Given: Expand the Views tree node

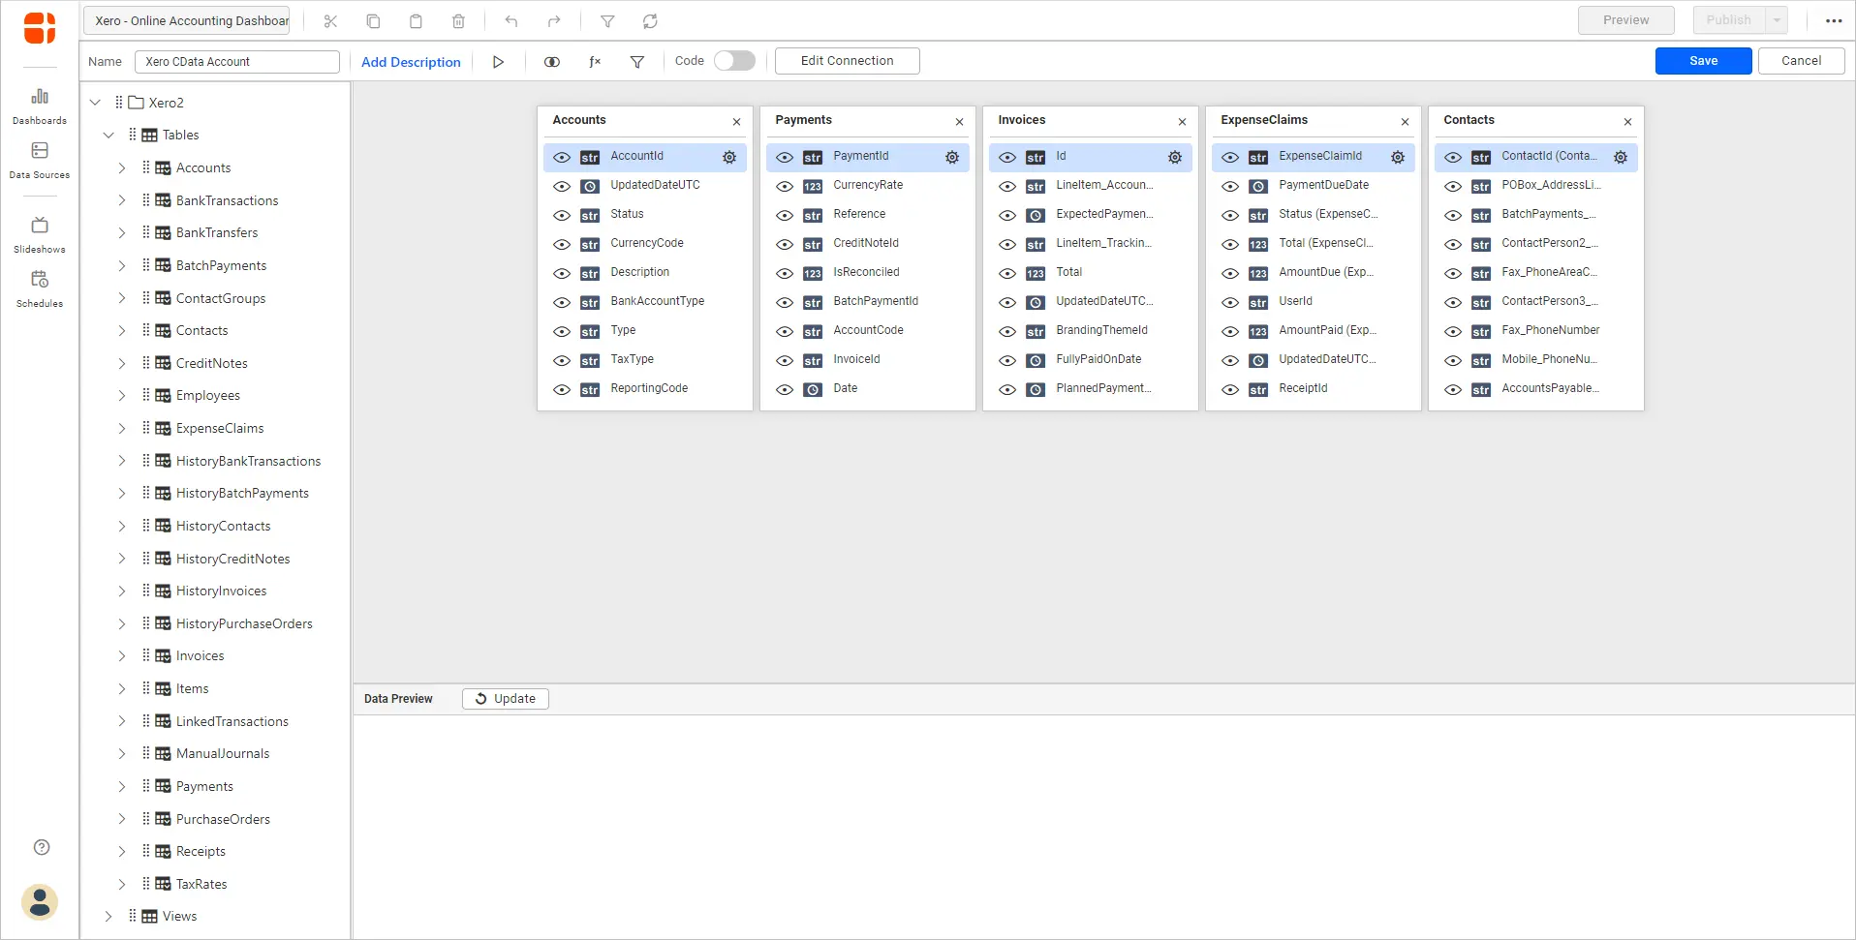Looking at the screenshot, I should click(x=108, y=917).
